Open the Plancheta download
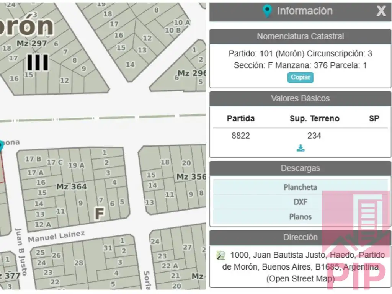The height and width of the screenshot is (294, 392). (300, 187)
